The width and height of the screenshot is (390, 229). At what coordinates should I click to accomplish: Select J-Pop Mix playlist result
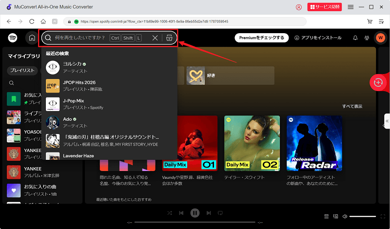pos(109,104)
